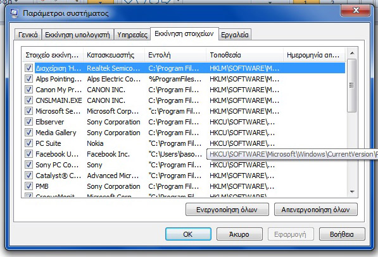Click the Απενεργοποίηση όλων button
378x257 pixels.
point(315,210)
